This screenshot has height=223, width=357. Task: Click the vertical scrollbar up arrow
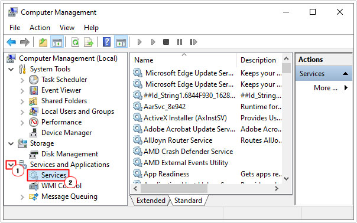click(287, 58)
